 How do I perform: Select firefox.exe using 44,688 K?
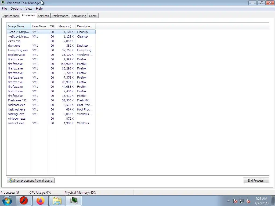[x=51, y=87]
